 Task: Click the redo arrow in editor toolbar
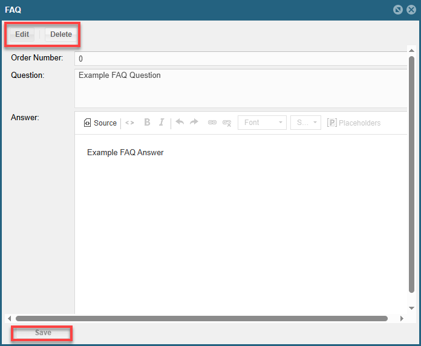194,122
